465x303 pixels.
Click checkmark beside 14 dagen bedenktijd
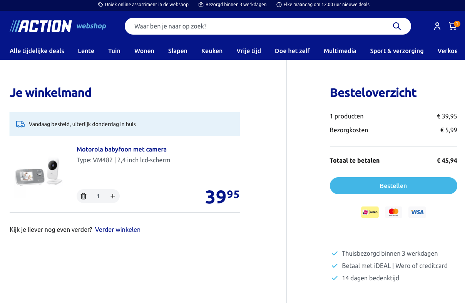coord(335,278)
